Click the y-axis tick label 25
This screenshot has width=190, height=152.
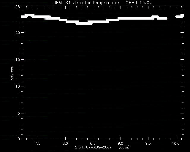coord(18,7)
